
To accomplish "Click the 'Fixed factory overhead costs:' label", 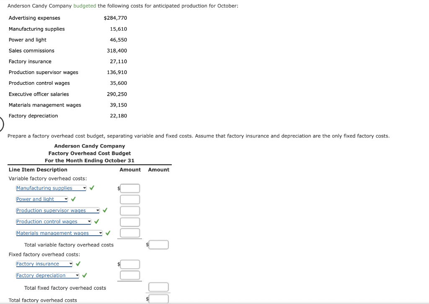I will pos(44,255).
